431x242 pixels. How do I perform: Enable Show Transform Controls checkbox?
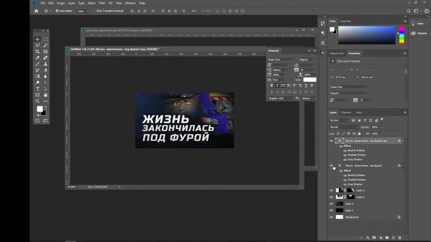tap(94, 11)
